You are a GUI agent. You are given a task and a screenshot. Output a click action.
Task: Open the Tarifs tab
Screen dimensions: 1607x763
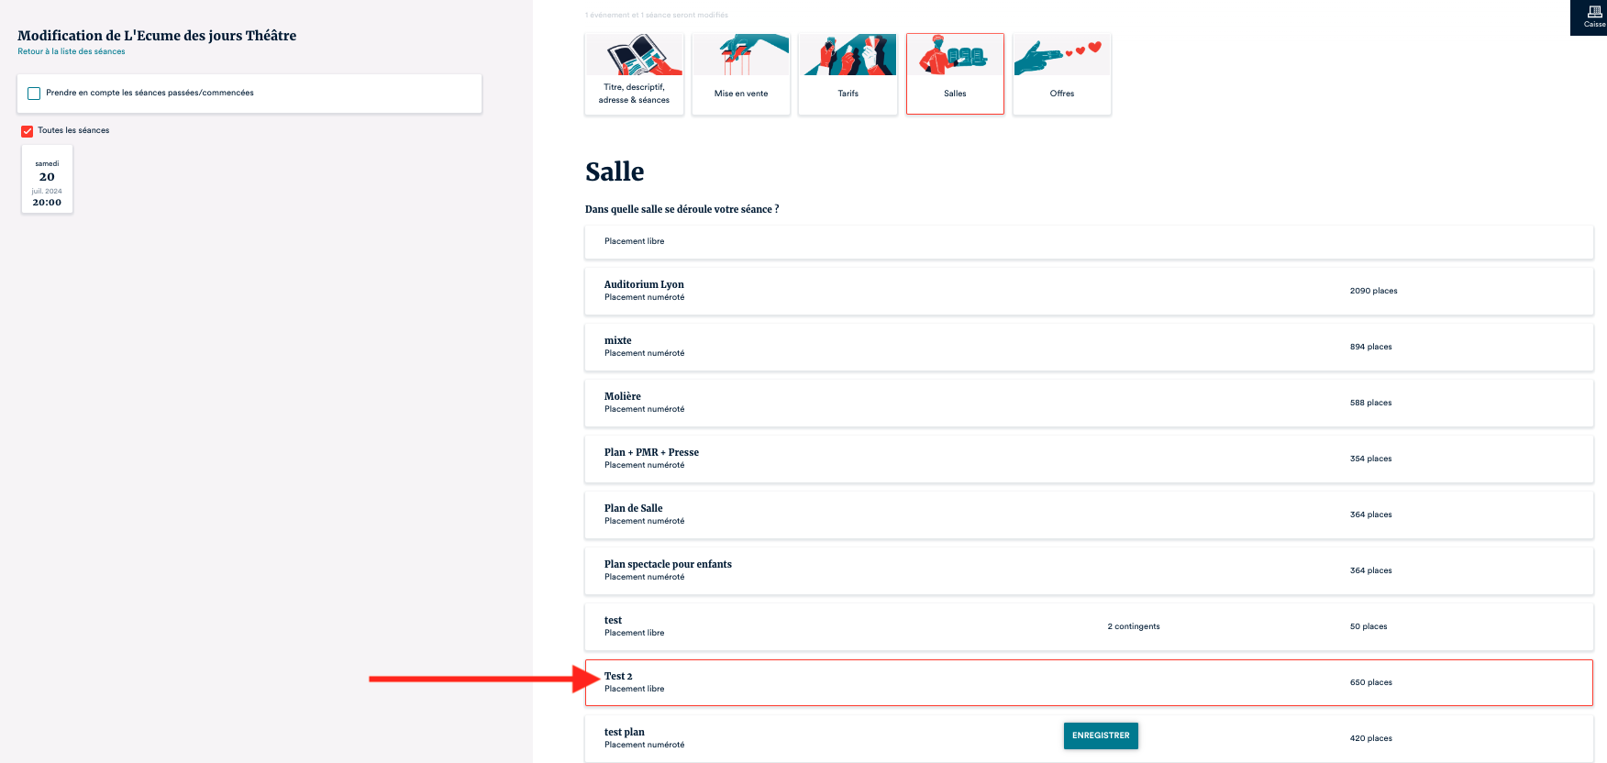(x=848, y=94)
